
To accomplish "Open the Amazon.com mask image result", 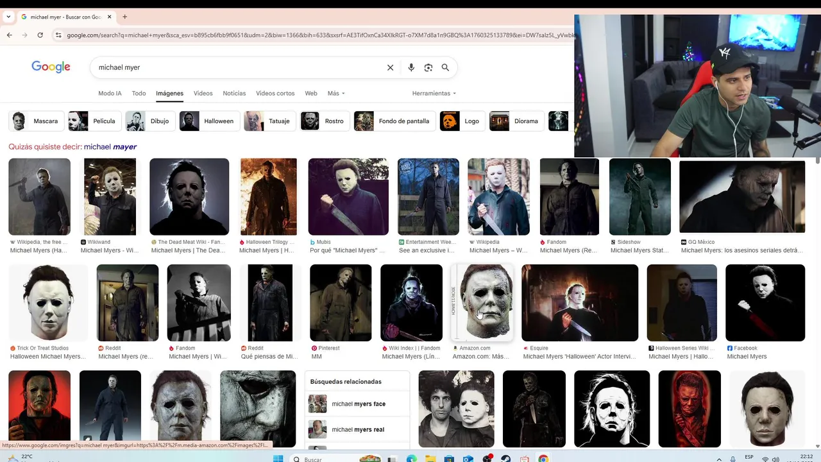I will (x=482, y=302).
